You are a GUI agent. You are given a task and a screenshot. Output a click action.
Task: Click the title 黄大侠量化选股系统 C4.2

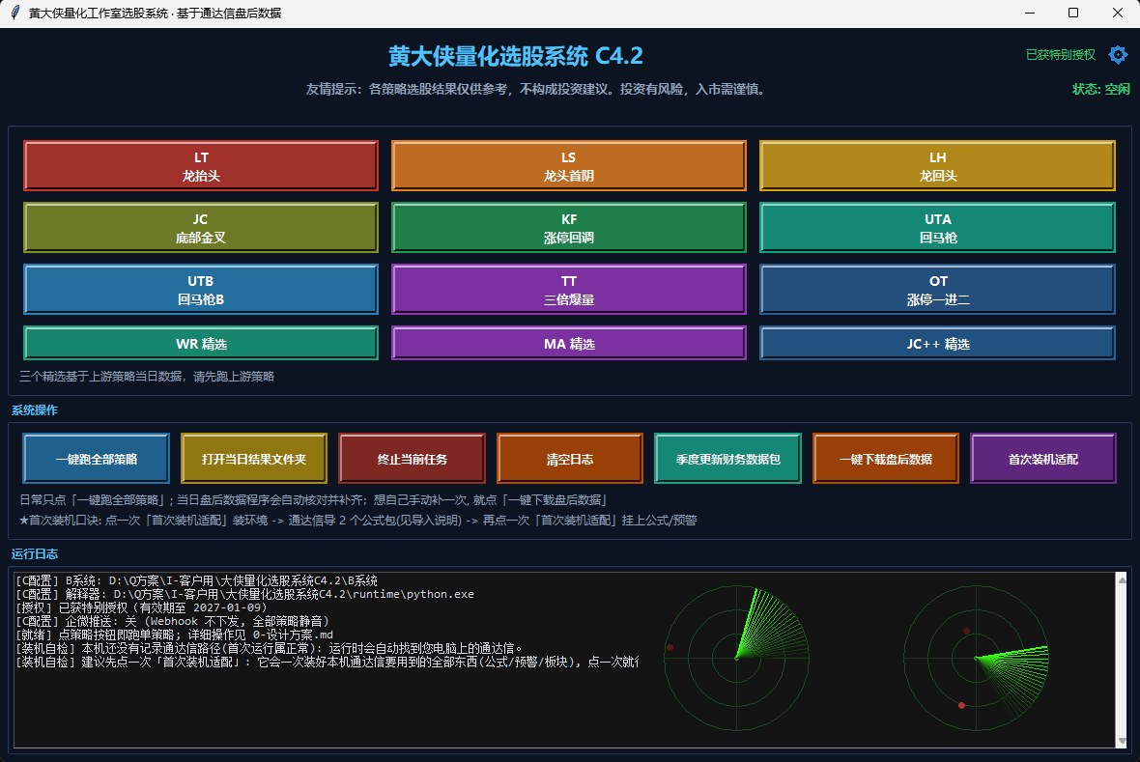(x=515, y=56)
